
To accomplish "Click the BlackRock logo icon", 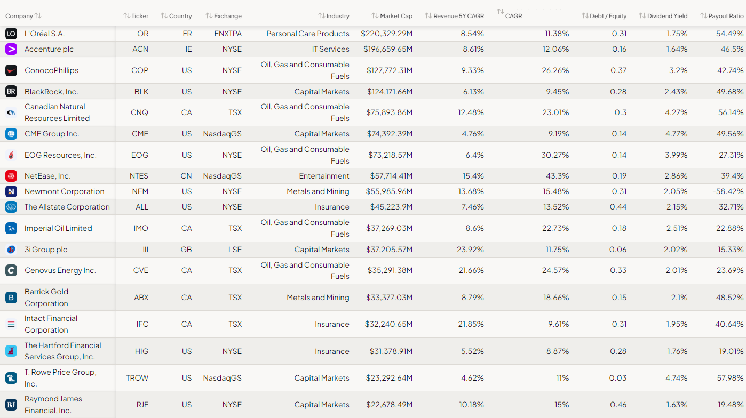I will pos(11,92).
